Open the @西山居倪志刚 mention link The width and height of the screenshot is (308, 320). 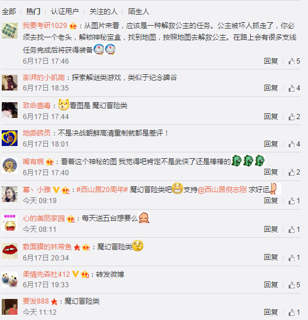[222, 190]
